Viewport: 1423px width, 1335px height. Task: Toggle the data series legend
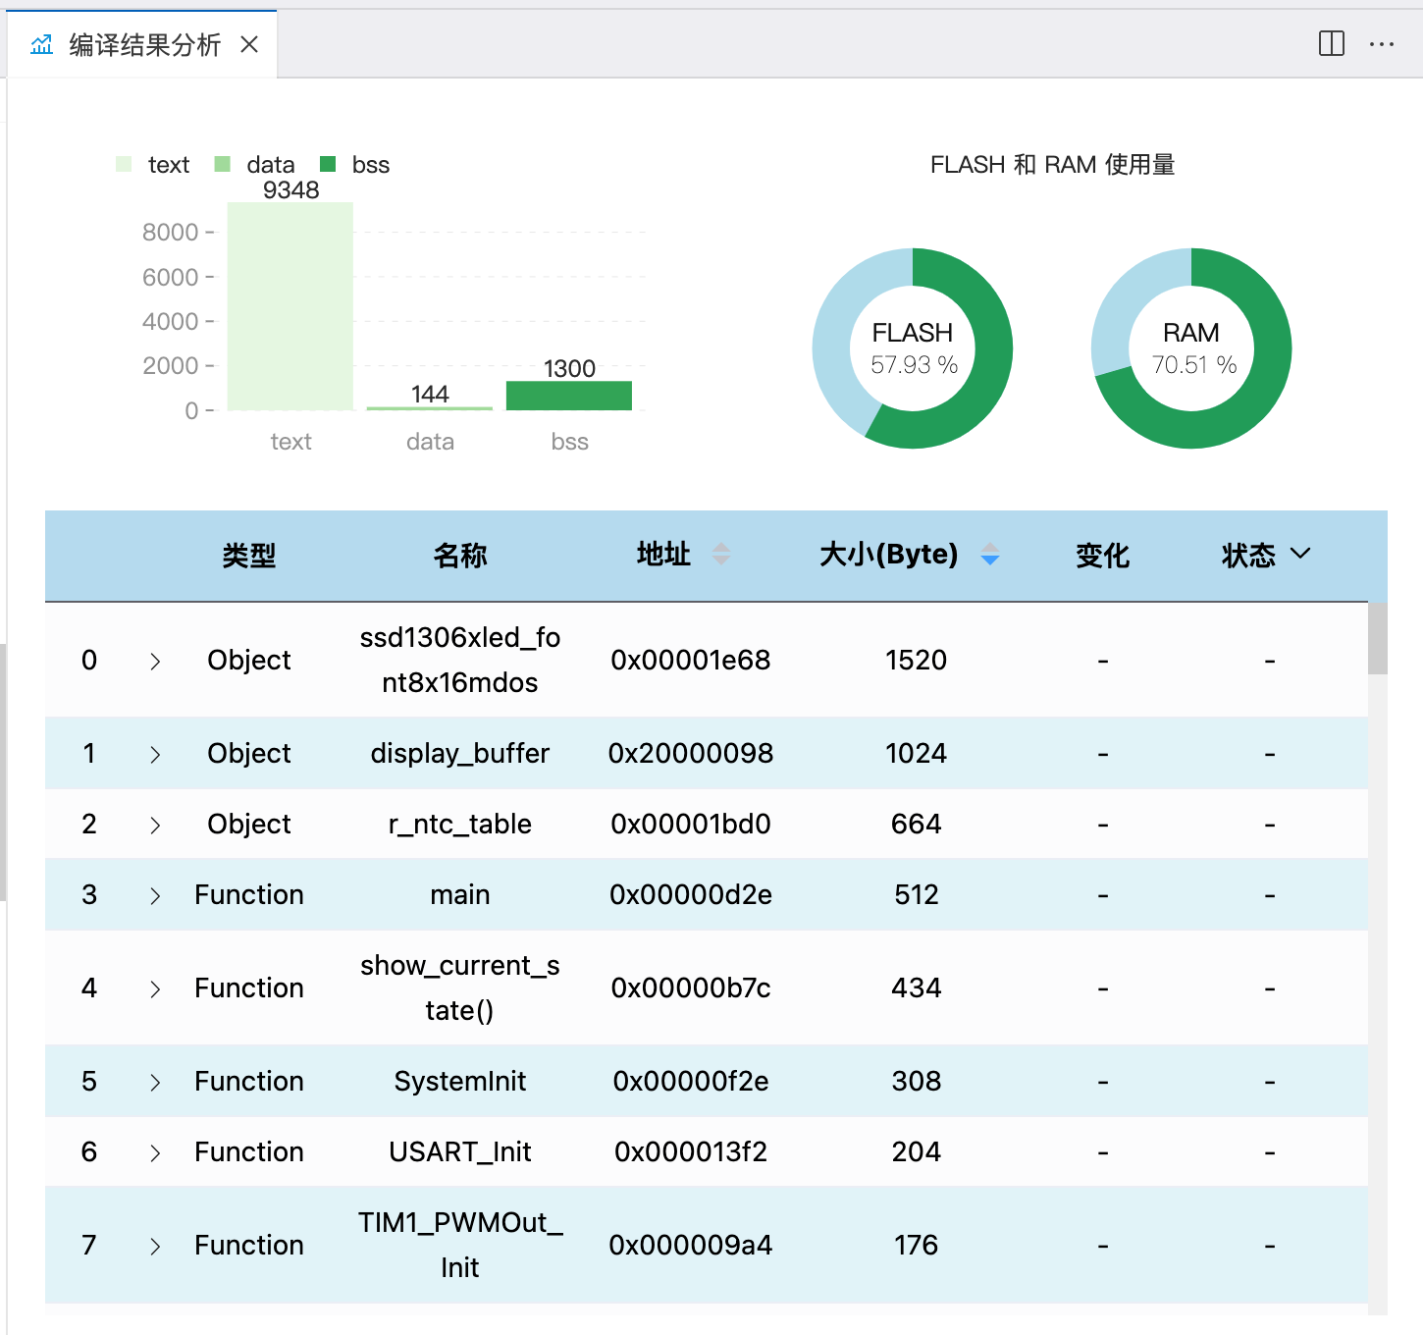(254, 165)
